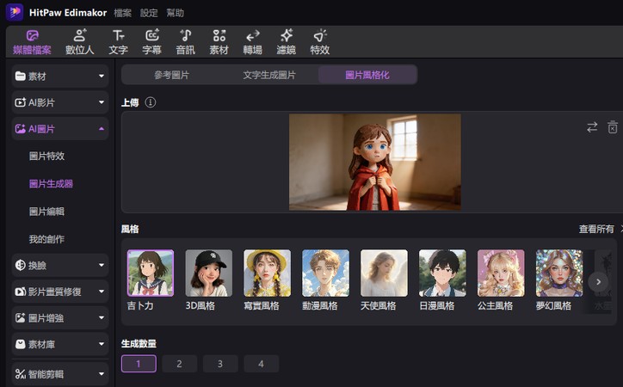Viewport: 623px width, 387px height.
Task: Open the 檔案 menu
Action: 122,13
